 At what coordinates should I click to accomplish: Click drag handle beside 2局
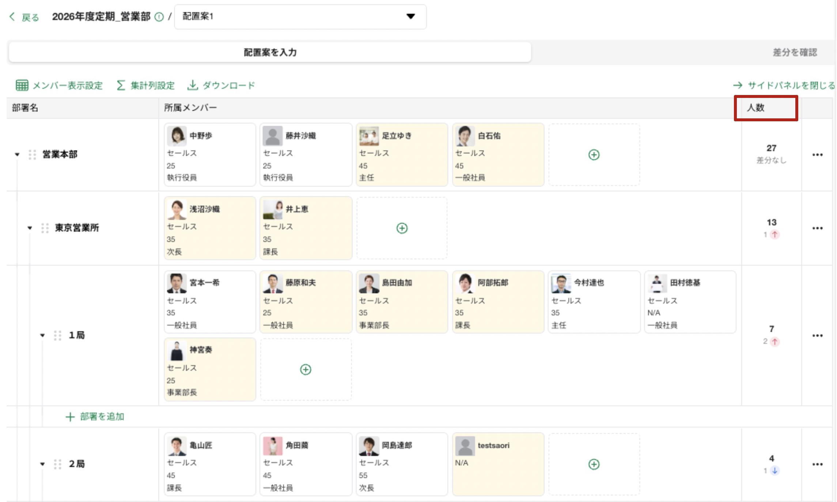click(57, 464)
